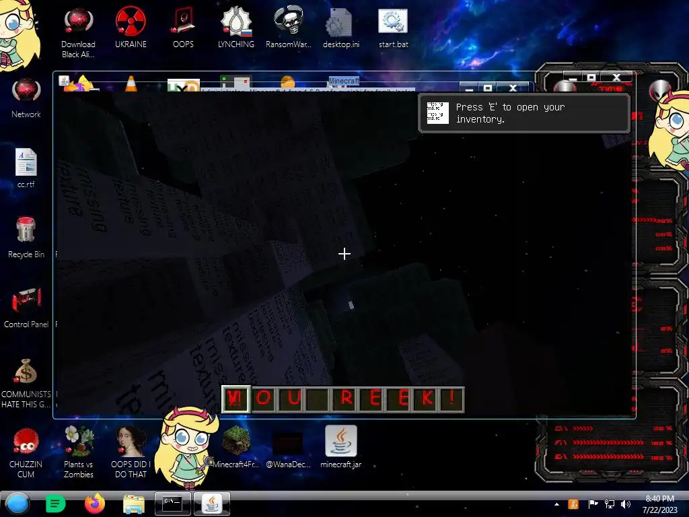This screenshot has height=517, width=689.
Task: Select the desktop.ini file icon
Action: click(341, 28)
